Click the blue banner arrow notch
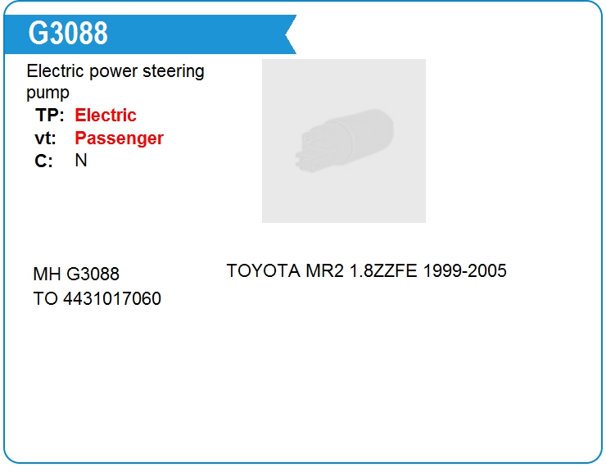The height and width of the screenshot is (472, 606). 291,34
